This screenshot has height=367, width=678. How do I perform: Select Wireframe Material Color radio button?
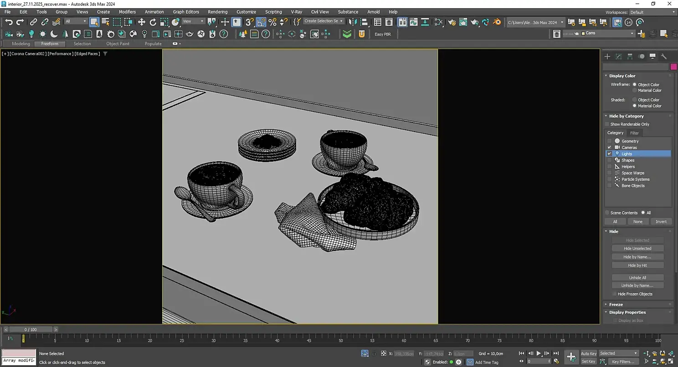634,91
